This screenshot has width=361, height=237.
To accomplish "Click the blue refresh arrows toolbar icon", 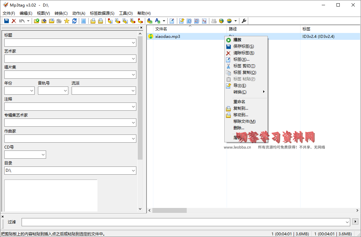I will [75, 21].
